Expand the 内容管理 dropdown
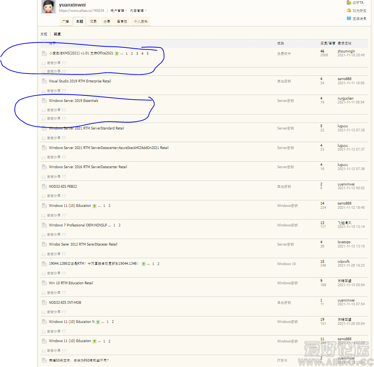 [138, 11]
